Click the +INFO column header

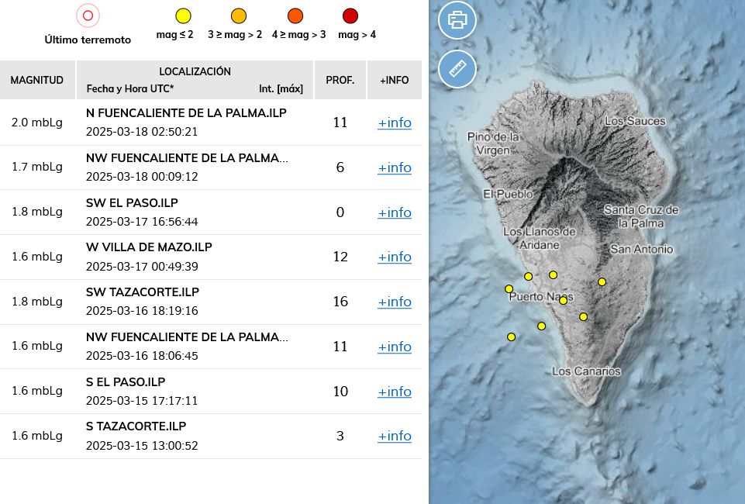click(x=395, y=80)
